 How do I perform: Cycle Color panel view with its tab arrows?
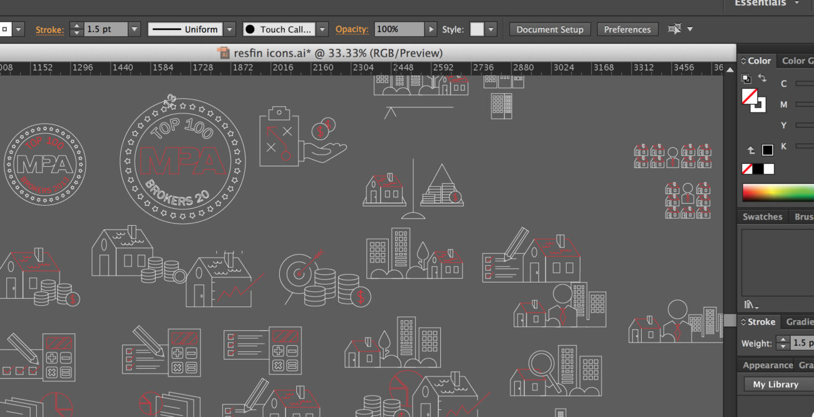point(743,61)
